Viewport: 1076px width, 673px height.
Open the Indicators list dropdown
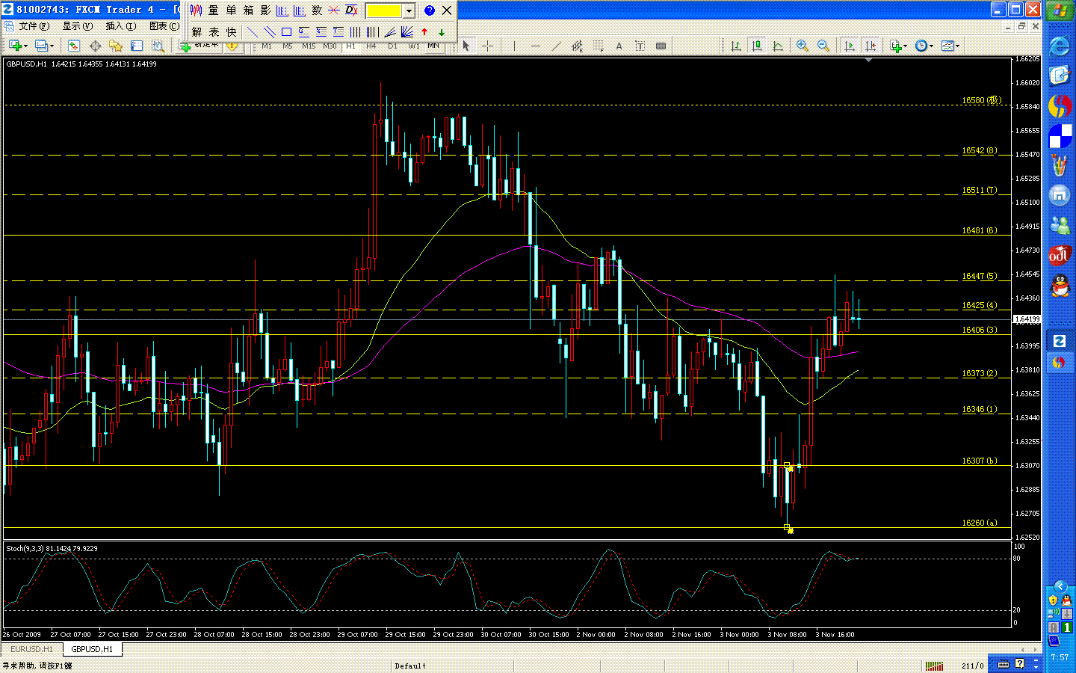coord(898,46)
